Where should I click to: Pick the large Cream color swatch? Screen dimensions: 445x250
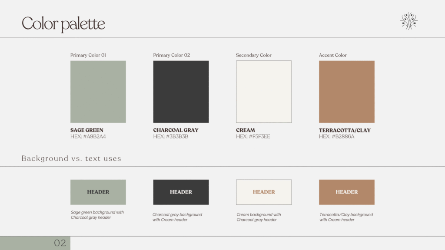pyautogui.click(x=264, y=92)
